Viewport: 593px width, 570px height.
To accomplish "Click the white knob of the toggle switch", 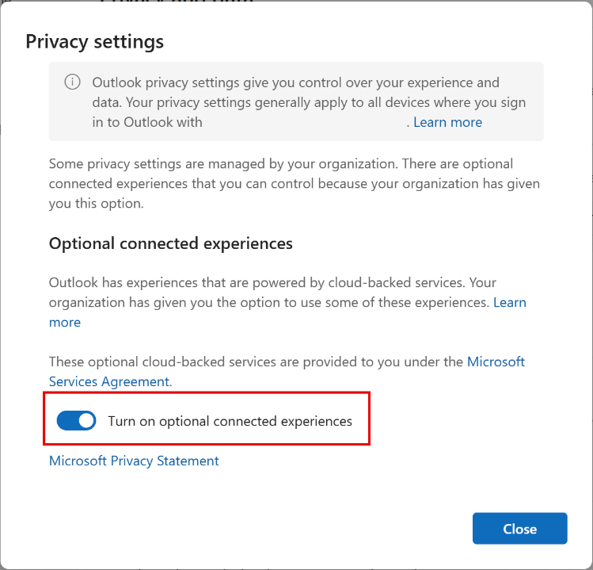I will pyautogui.click(x=86, y=421).
